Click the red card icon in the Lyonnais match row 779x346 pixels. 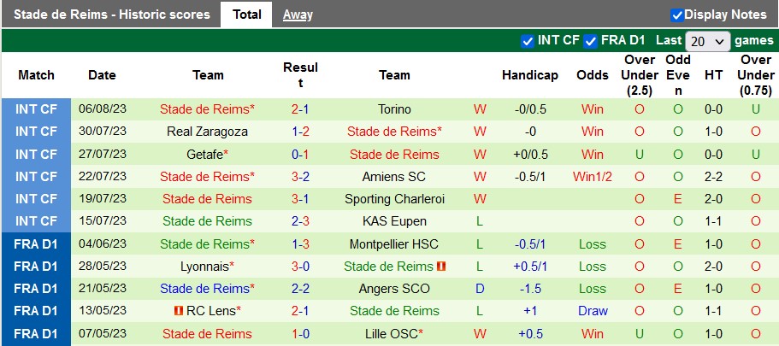pyautogui.click(x=441, y=267)
